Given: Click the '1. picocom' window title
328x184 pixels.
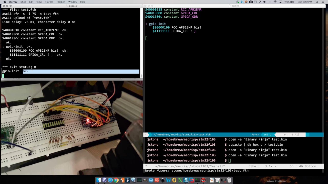Looking at the screenshot, I should tap(72, 6).
